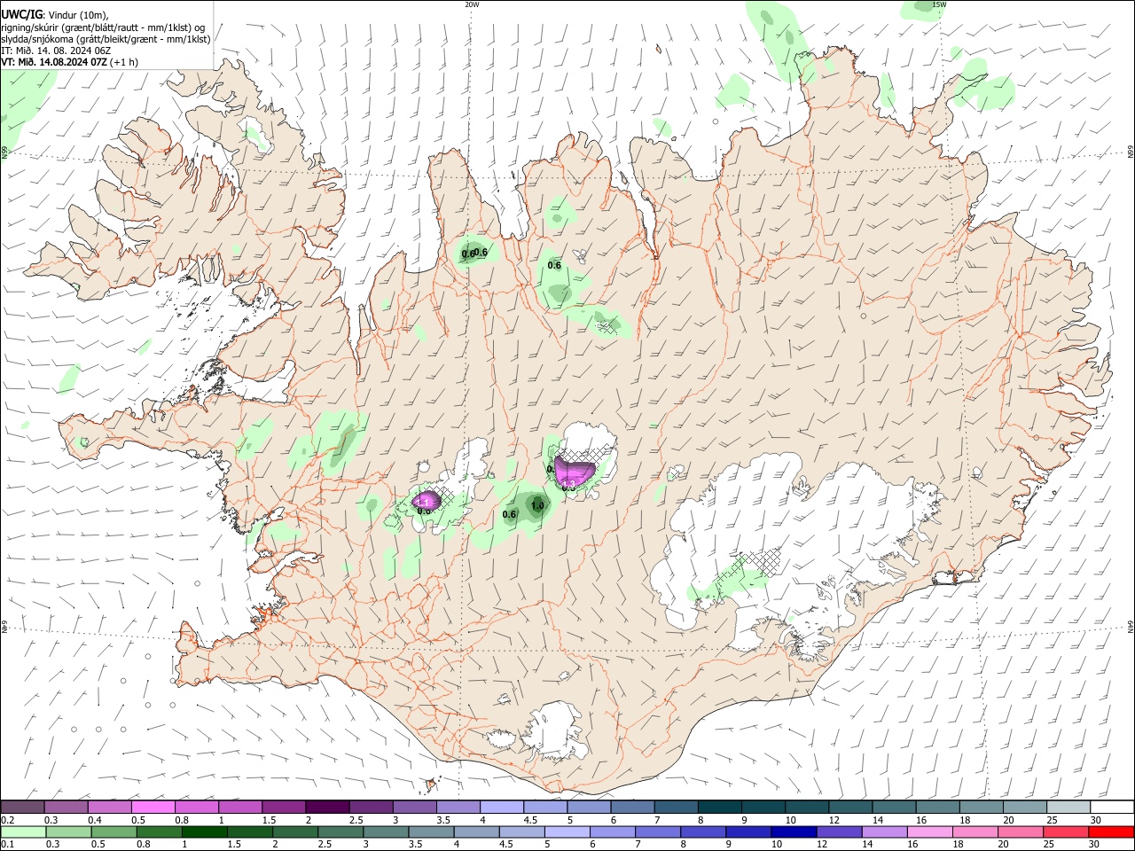Image resolution: width=1135 pixels, height=851 pixels.
Task: Pick bright red lower swatch after 30
Action: click(1111, 831)
